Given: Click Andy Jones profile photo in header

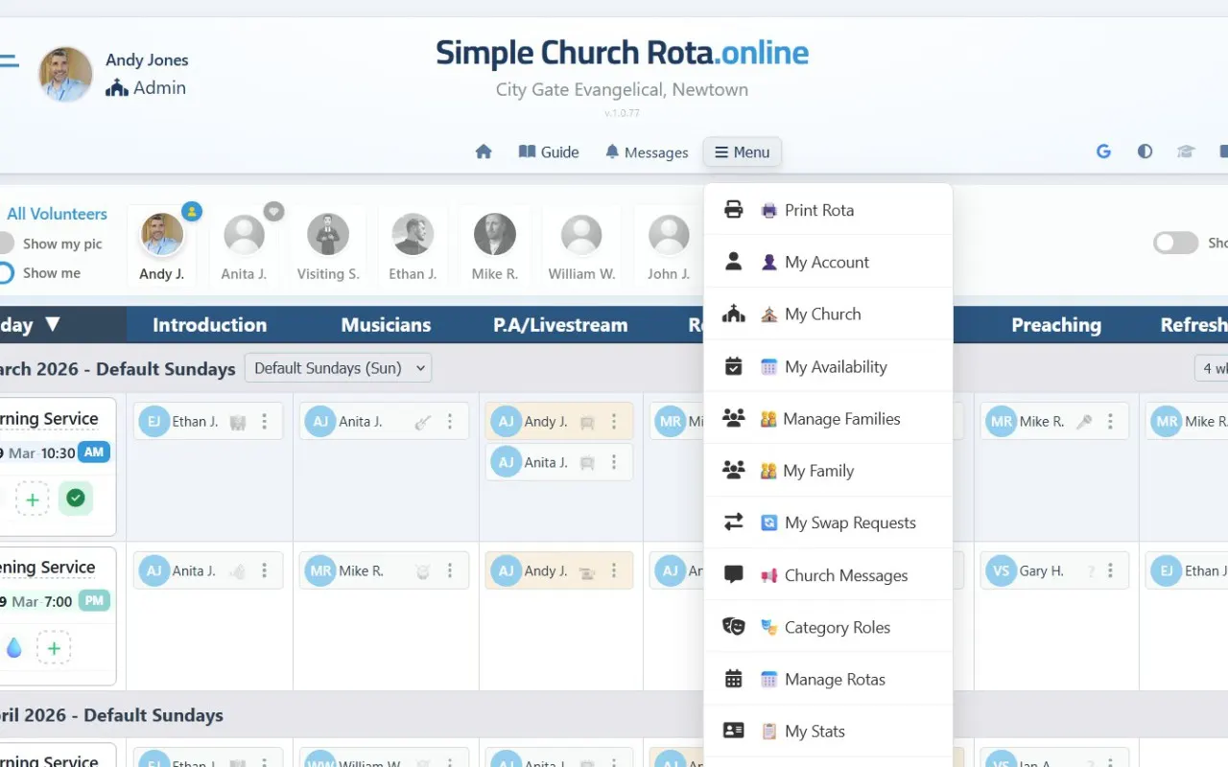Looking at the screenshot, I should click(x=65, y=74).
